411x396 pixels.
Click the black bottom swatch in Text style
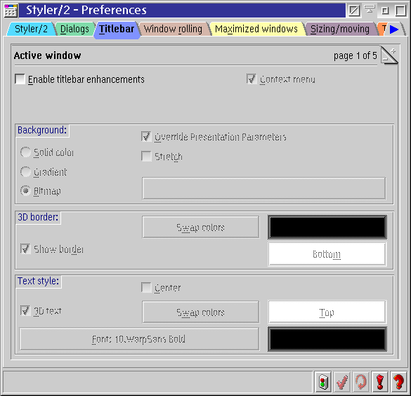327,339
